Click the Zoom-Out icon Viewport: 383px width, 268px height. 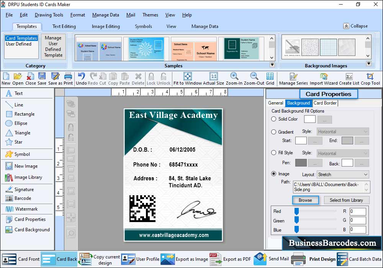(254, 78)
